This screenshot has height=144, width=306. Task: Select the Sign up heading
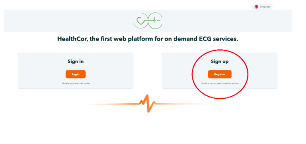[220, 61]
